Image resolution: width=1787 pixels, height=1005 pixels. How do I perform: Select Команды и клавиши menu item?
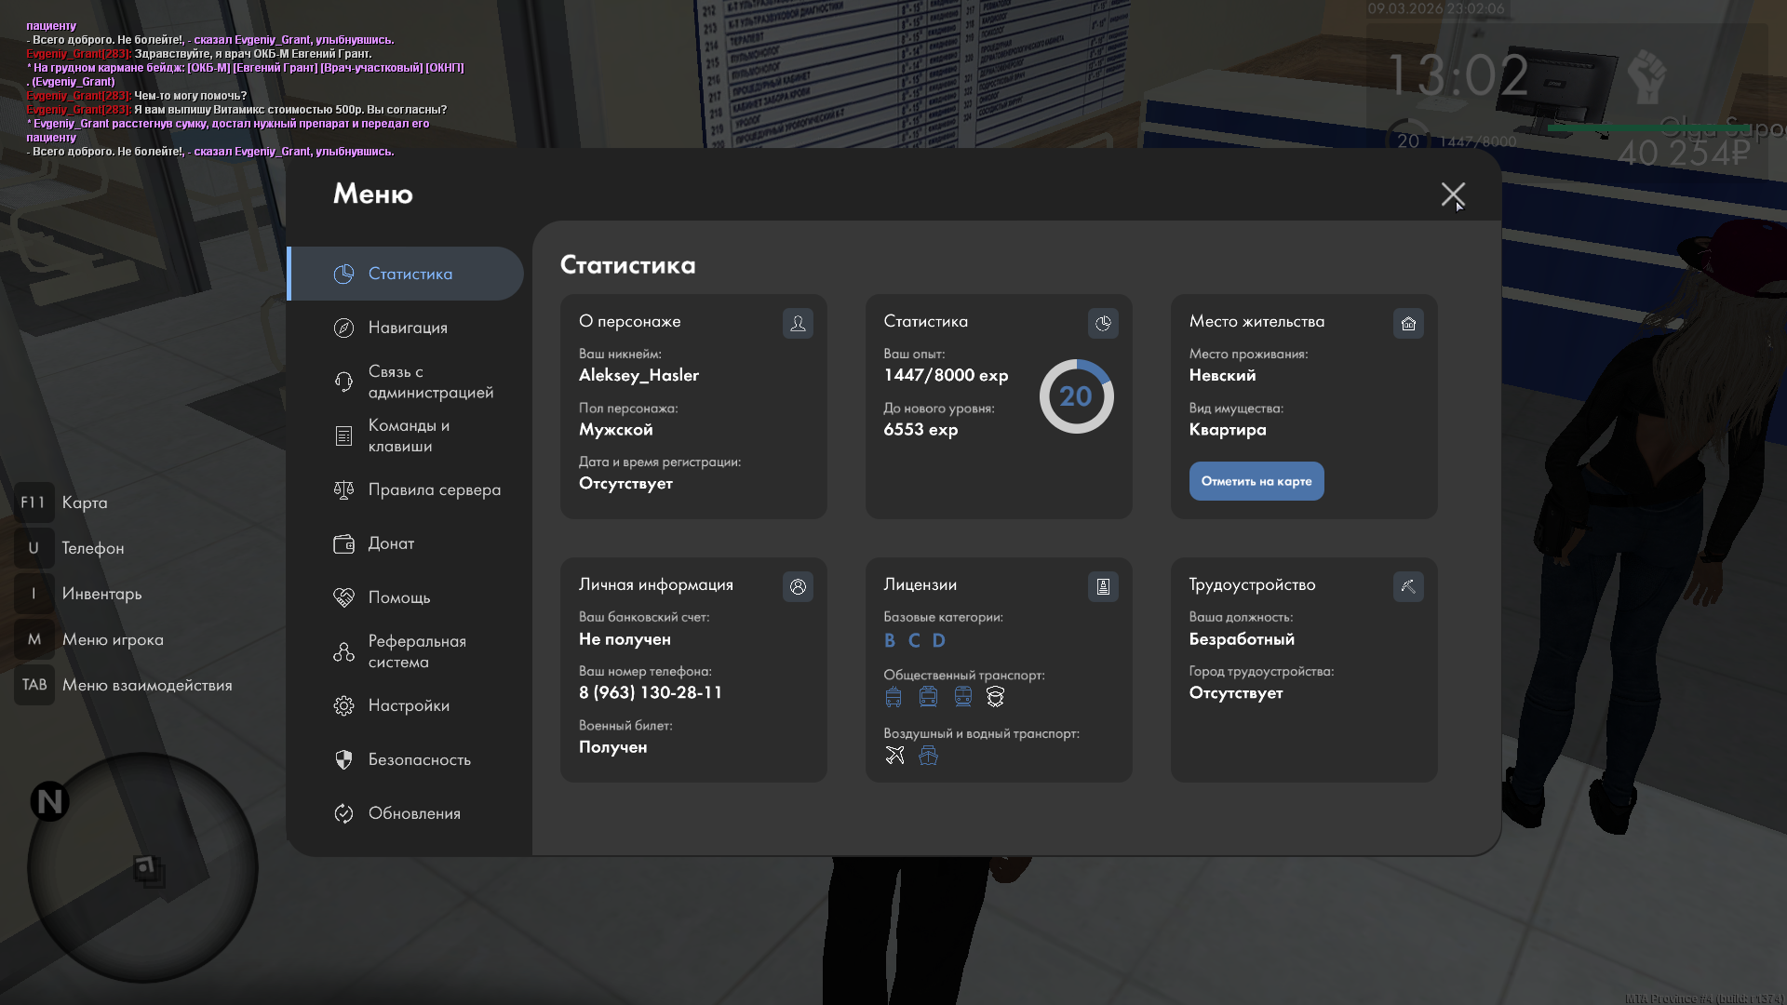click(408, 435)
